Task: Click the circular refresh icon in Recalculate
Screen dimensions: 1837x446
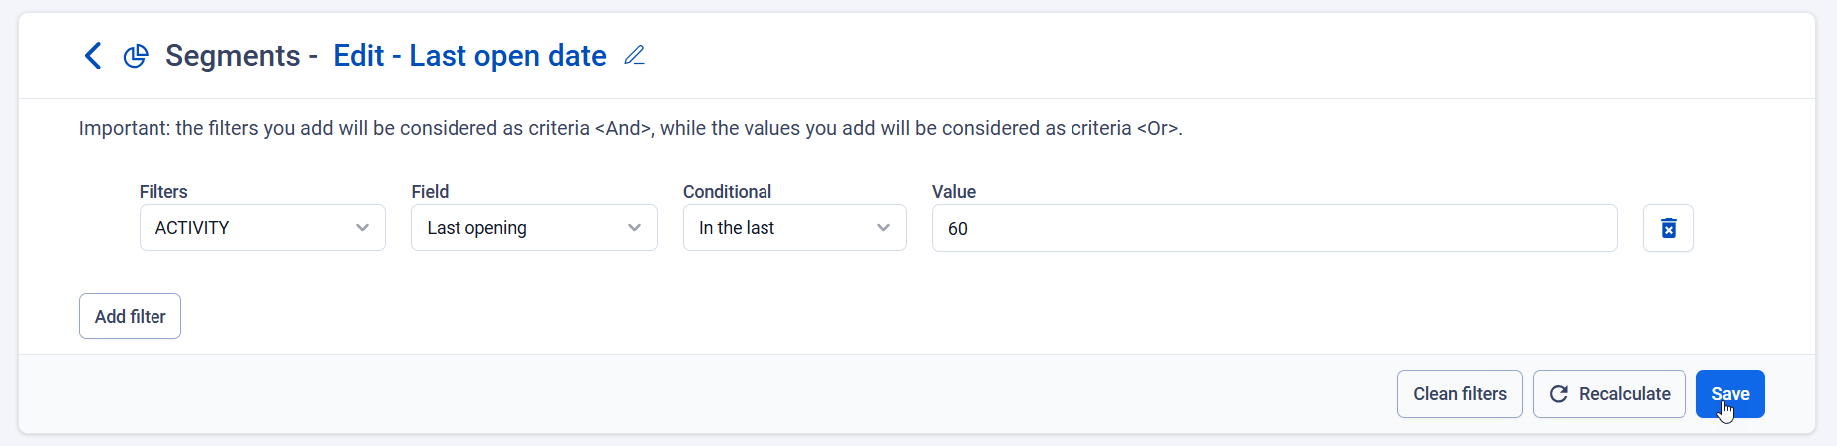Action: [x=1558, y=394]
